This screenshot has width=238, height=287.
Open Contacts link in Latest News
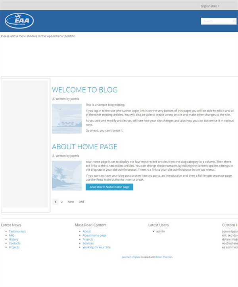tap(15, 243)
